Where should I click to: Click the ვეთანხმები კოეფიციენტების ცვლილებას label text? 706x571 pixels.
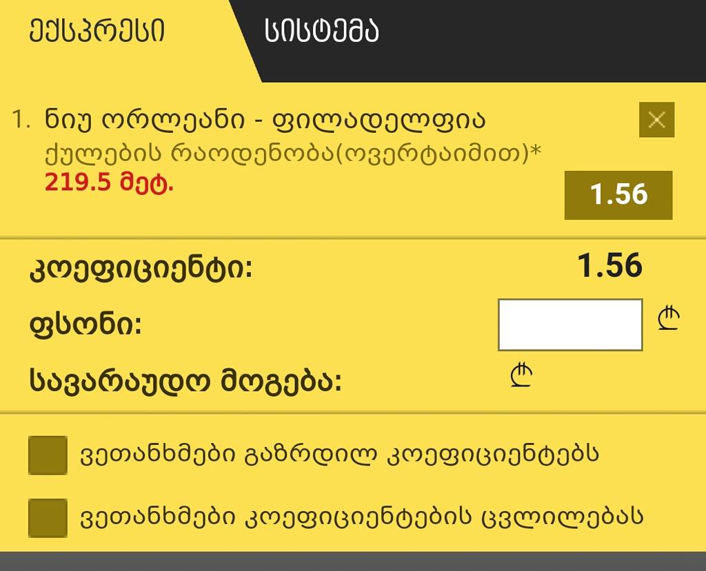361,517
